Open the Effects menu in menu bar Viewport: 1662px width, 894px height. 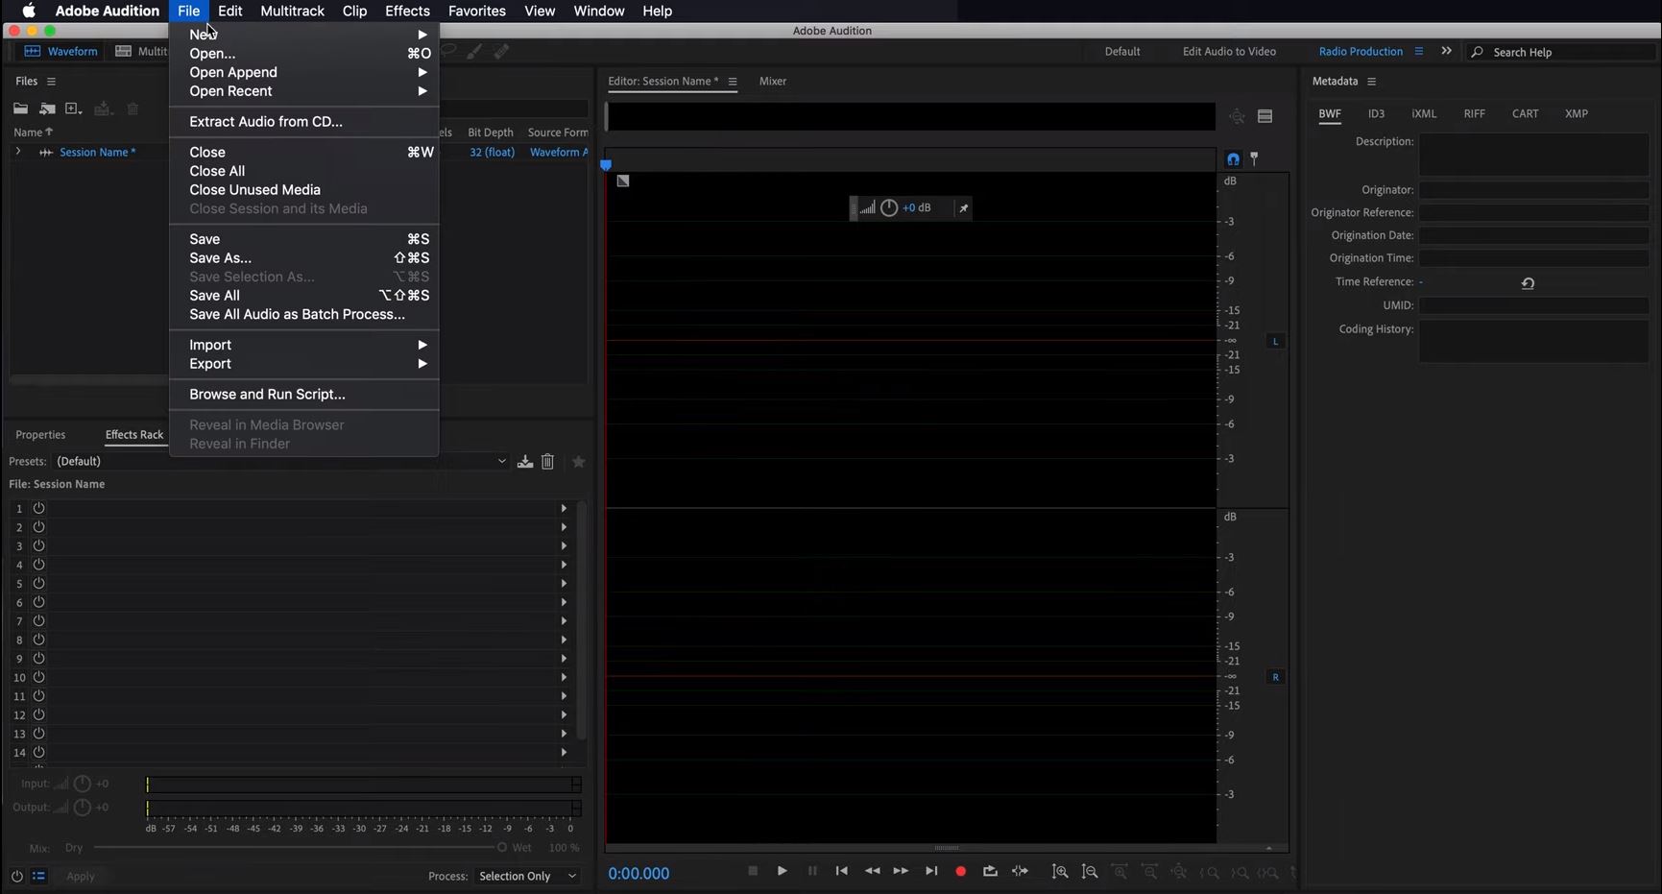[x=407, y=11]
